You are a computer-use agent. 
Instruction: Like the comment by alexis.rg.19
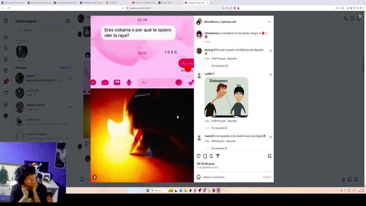pos(270,51)
